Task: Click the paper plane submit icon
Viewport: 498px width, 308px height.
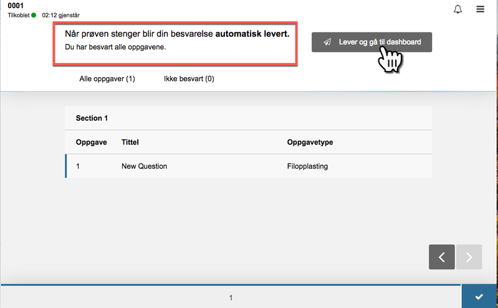Action: click(327, 42)
